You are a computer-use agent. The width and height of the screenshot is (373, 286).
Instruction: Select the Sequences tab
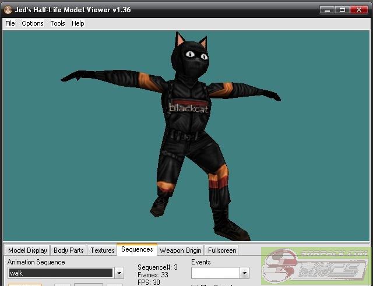[x=137, y=250]
